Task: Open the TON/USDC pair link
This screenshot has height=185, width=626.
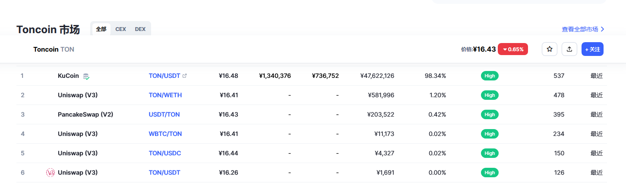Action: [165, 153]
